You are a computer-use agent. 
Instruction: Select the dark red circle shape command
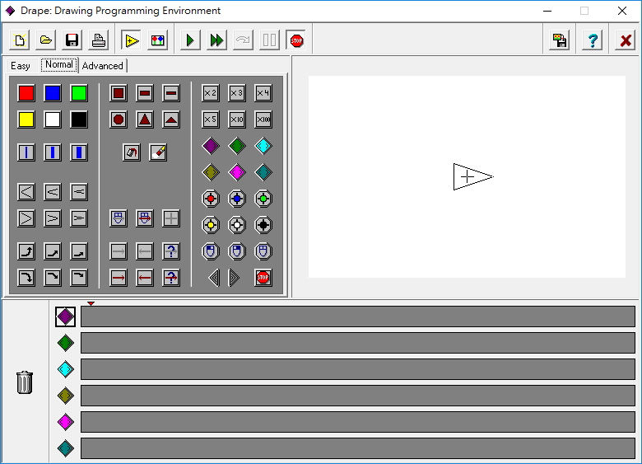click(x=119, y=120)
